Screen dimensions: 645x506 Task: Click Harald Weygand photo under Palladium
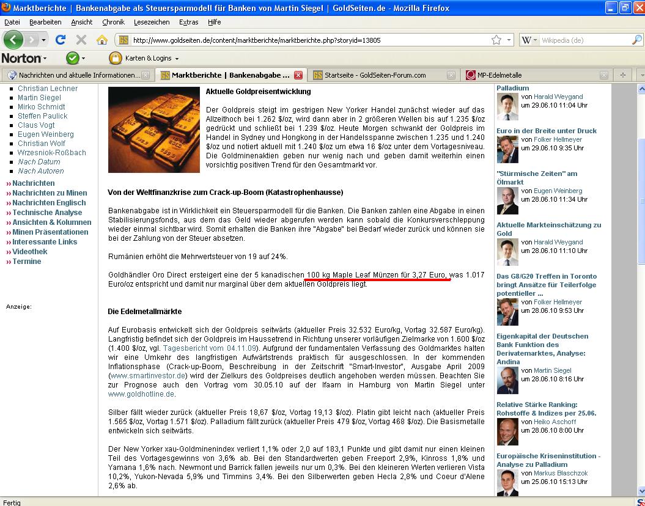pyautogui.click(x=507, y=107)
